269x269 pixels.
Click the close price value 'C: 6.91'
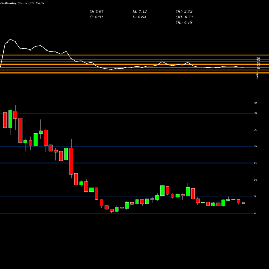pyautogui.click(x=96, y=17)
